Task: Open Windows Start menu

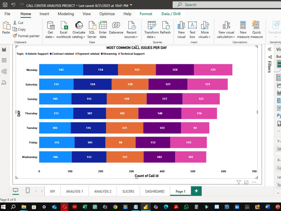Action: coord(3,207)
